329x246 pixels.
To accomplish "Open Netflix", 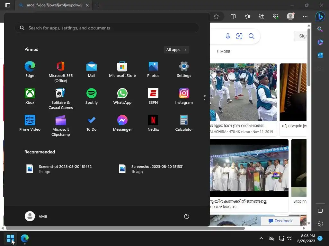I will click(153, 123).
